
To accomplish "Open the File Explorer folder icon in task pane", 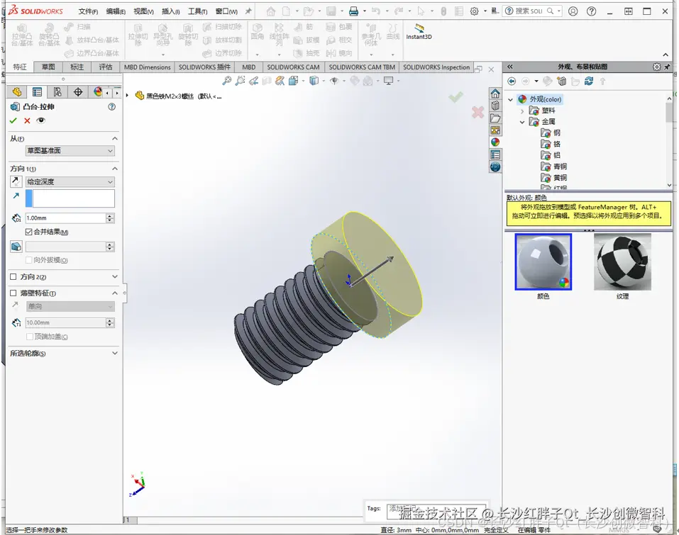I will coord(495,118).
